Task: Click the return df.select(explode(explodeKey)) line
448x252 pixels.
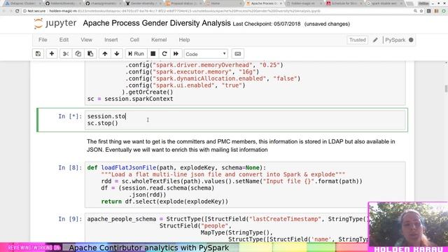Action: (x=164, y=202)
